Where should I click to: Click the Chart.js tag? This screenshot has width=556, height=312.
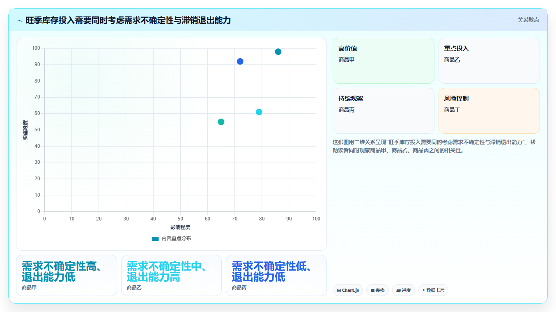tap(348, 290)
